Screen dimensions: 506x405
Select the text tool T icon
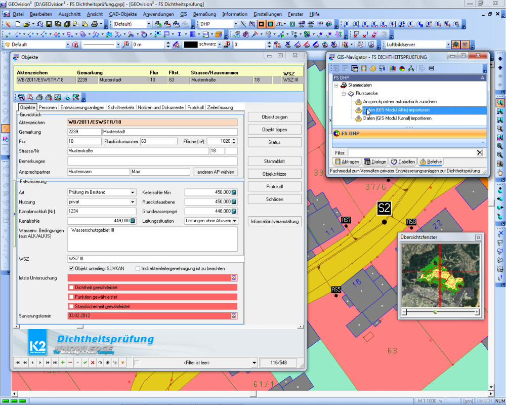(180, 34)
